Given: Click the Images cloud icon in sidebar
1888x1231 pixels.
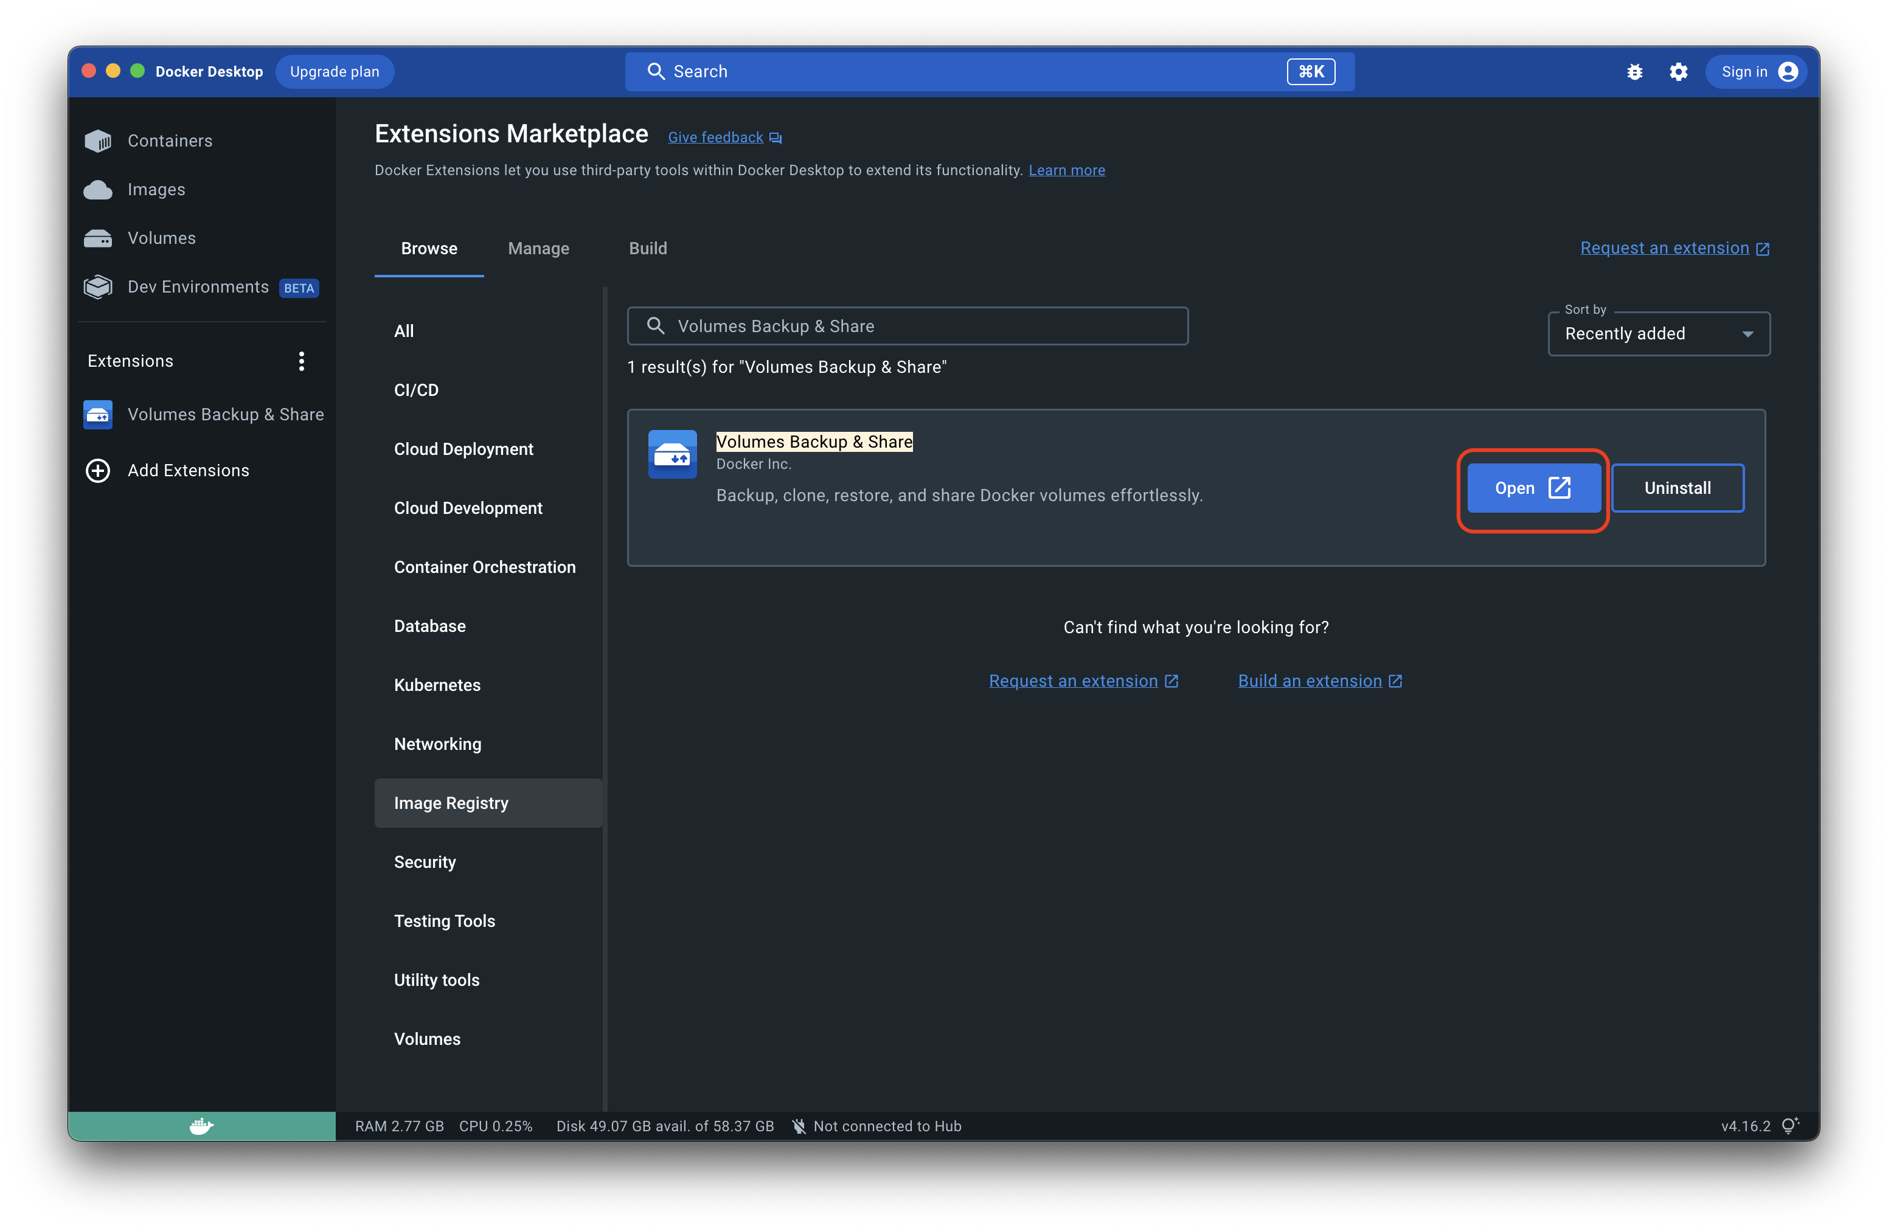Looking at the screenshot, I should (x=99, y=190).
